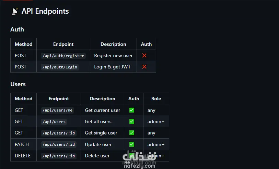Click the Role column header
This screenshot has height=169, width=279.
pyautogui.click(x=156, y=99)
